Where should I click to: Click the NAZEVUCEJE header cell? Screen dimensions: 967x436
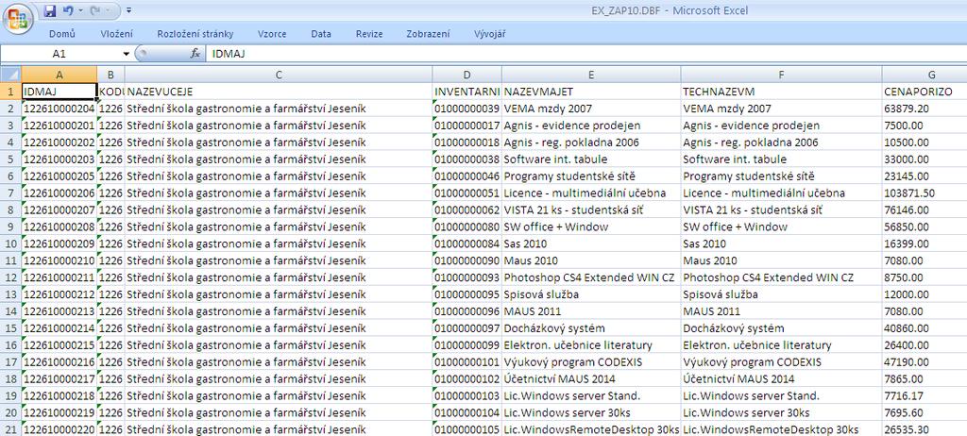[279, 92]
